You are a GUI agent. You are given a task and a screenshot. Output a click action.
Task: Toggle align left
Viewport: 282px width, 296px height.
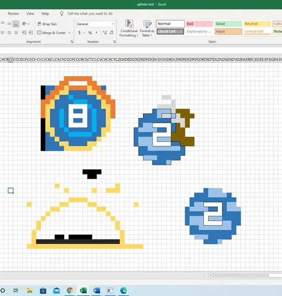point(3,32)
